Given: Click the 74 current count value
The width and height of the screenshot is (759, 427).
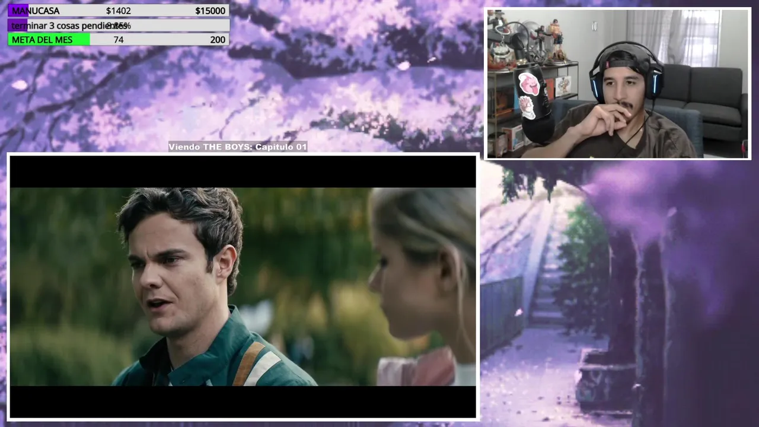Looking at the screenshot, I should point(119,40).
